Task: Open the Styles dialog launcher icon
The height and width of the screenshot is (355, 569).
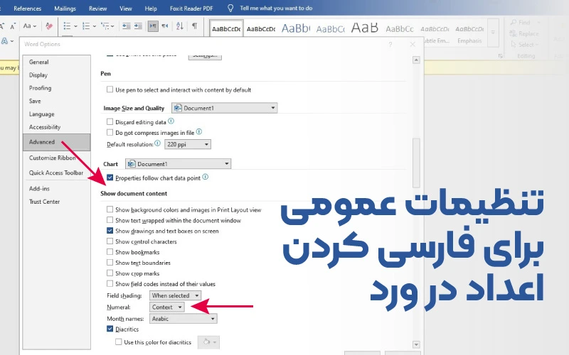Action: (x=501, y=56)
